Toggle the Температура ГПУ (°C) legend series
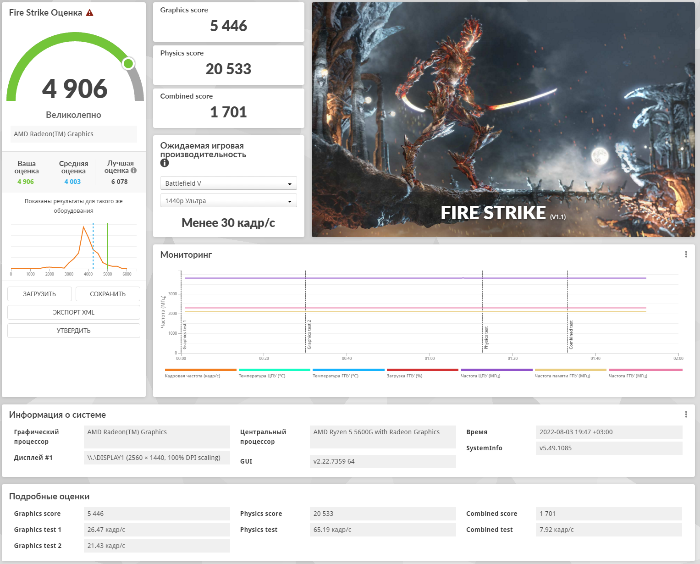The width and height of the screenshot is (700, 564). tap(348, 373)
